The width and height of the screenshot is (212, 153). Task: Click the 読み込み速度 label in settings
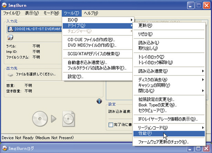click(x=120, y=112)
